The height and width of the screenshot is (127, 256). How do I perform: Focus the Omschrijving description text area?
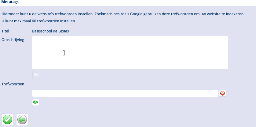pyautogui.click(x=130, y=53)
